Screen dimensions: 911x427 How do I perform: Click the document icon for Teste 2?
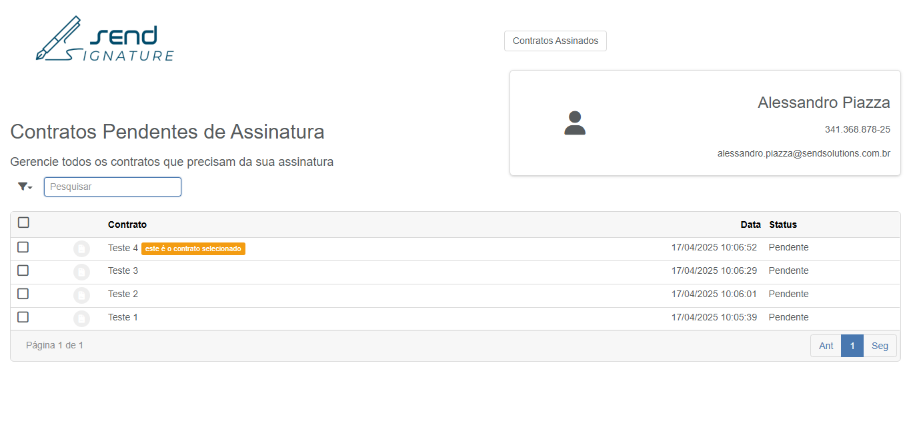pos(81,295)
